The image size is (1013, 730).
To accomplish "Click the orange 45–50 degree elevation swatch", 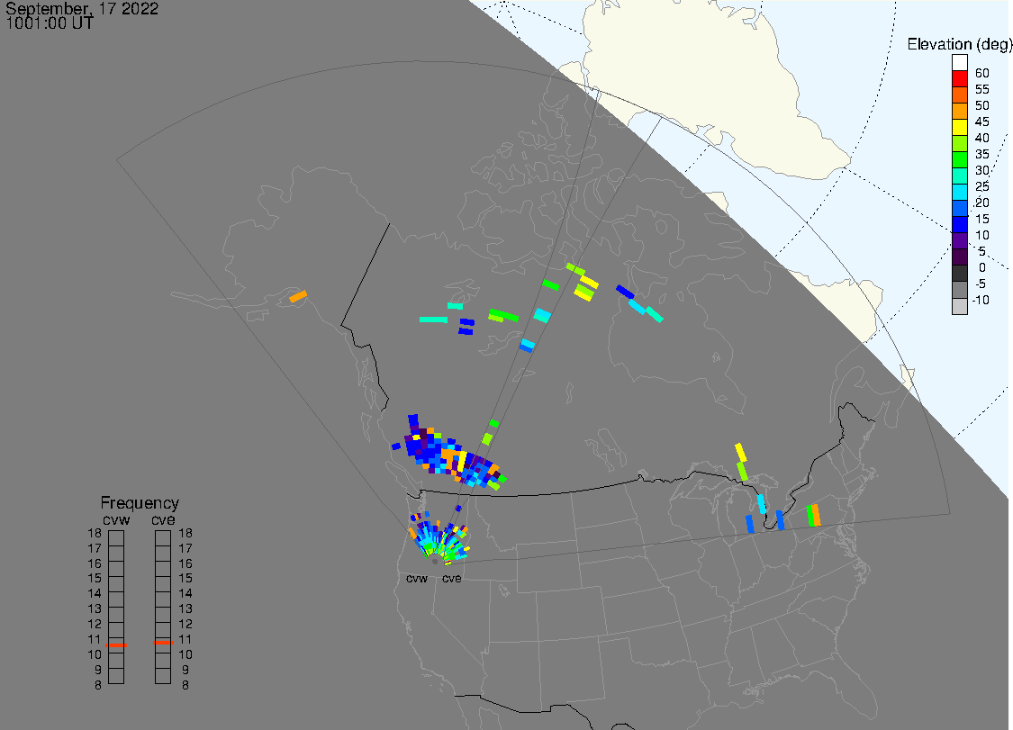I will 959,111.
